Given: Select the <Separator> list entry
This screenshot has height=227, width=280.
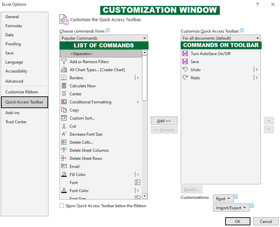Looking at the screenshot, I should tap(101, 54).
